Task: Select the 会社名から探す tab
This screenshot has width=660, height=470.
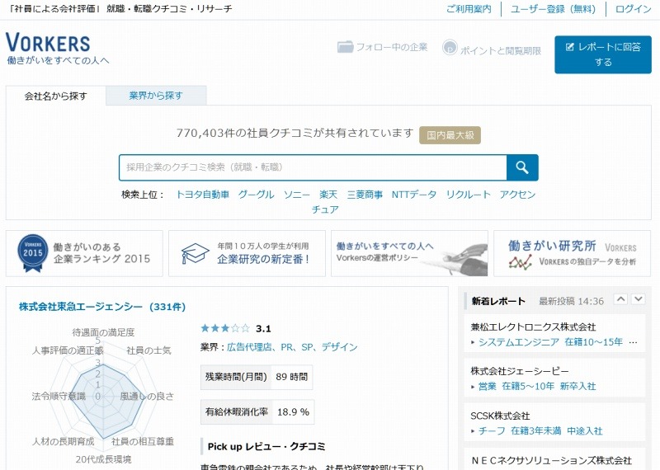Action: coord(55,96)
